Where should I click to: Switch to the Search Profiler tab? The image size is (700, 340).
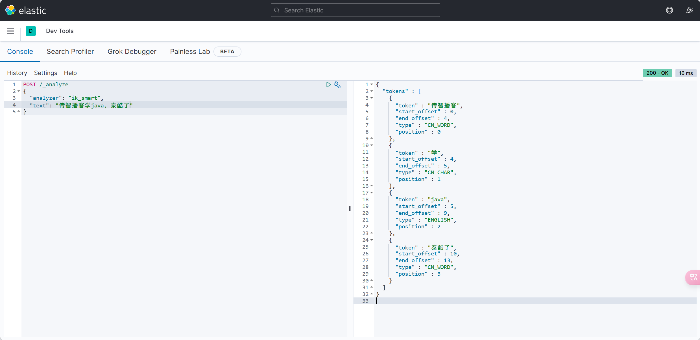[x=70, y=52]
